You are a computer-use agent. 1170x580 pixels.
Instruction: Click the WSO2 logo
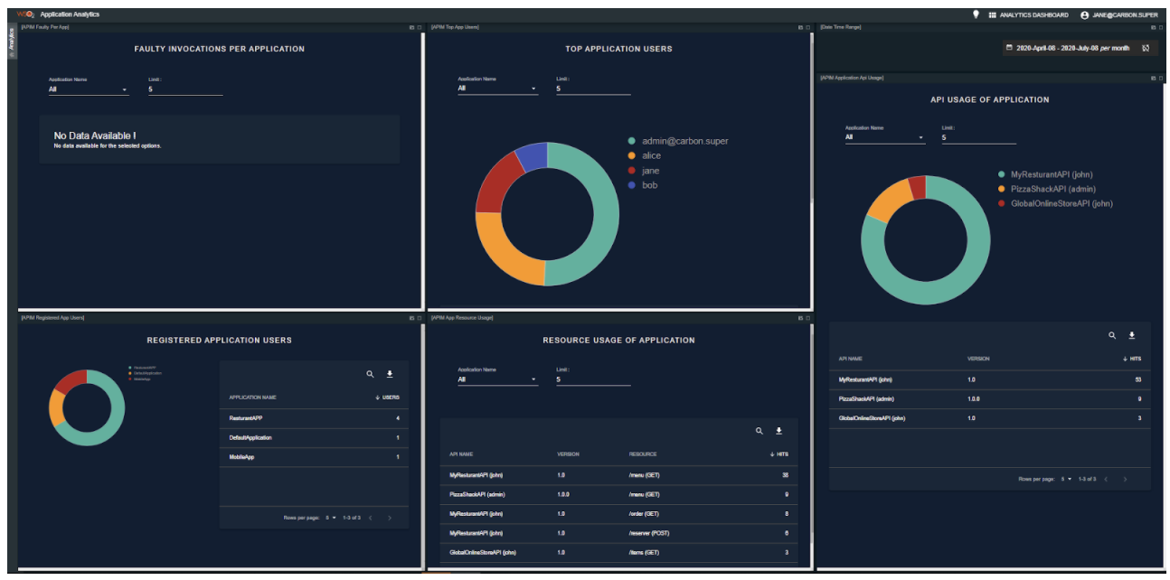tap(25, 14)
